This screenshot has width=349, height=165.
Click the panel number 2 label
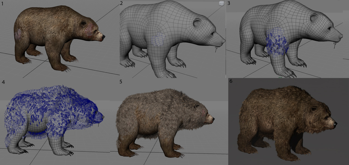click(x=121, y=3)
